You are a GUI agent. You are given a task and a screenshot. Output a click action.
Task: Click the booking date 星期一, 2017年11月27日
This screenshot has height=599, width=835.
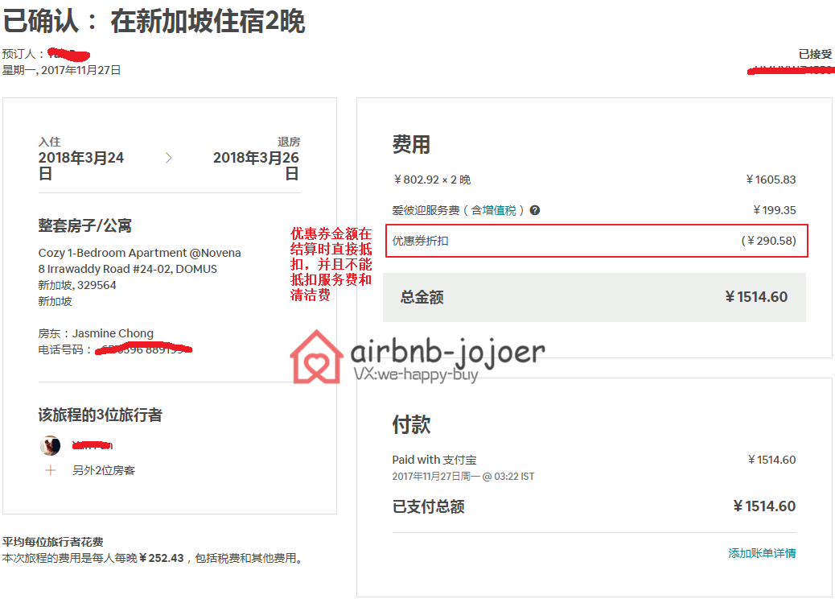[62, 70]
